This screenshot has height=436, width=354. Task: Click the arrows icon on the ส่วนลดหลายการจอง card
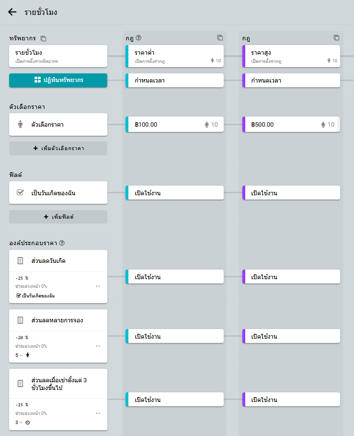(x=98, y=346)
